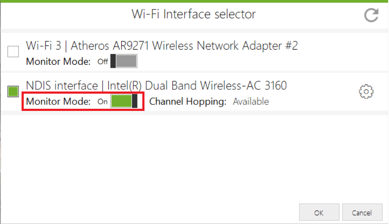
Task: Click the 'Wi-Fi 3' interface label
Action: 44,46
